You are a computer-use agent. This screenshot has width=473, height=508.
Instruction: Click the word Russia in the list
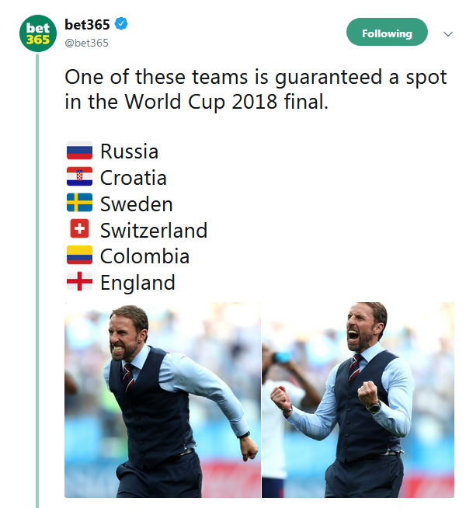[x=129, y=151]
